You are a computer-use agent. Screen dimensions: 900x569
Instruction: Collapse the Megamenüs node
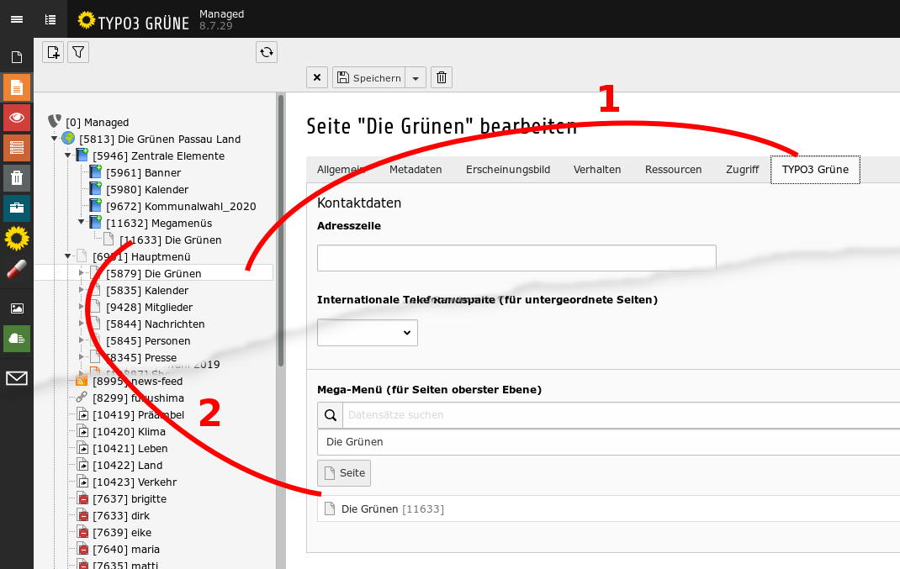tap(81, 222)
